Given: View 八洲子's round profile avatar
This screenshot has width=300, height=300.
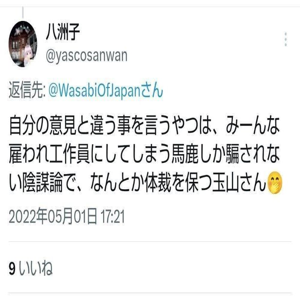Looking at the screenshot, I should pyautogui.click(x=23, y=44).
